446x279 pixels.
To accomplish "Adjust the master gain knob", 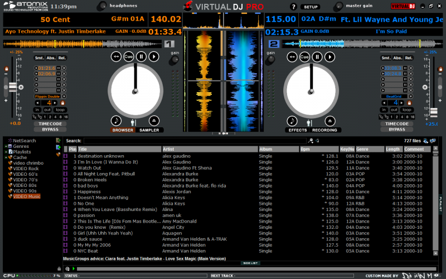I will (338, 7).
